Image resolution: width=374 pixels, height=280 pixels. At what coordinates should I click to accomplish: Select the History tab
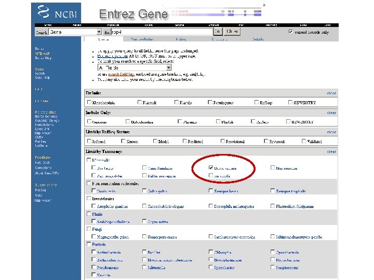pyautogui.click(x=181, y=39)
